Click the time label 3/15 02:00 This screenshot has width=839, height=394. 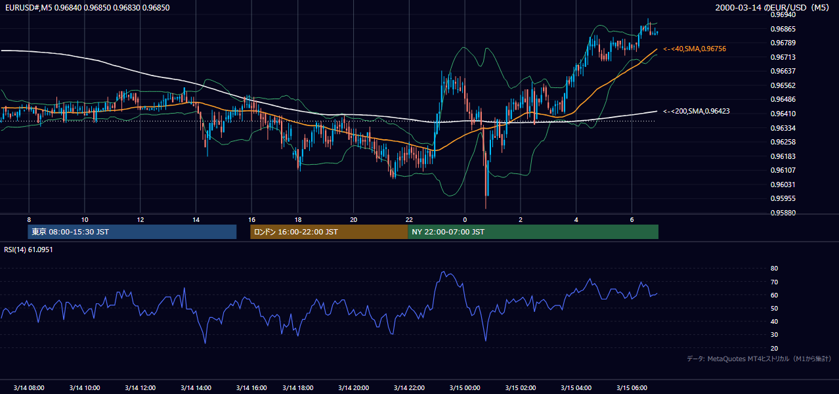[x=521, y=388]
